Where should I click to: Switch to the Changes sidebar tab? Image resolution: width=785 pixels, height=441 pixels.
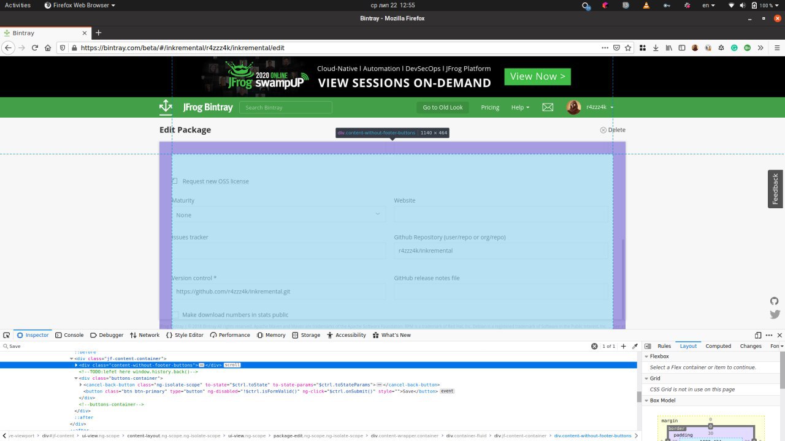click(x=751, y=346)
